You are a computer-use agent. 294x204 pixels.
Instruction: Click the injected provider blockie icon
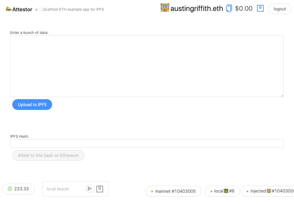[x=269, y=191]
